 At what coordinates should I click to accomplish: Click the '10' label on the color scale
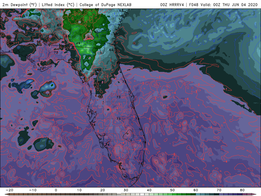pyautogui.click(x=79, y=190)
